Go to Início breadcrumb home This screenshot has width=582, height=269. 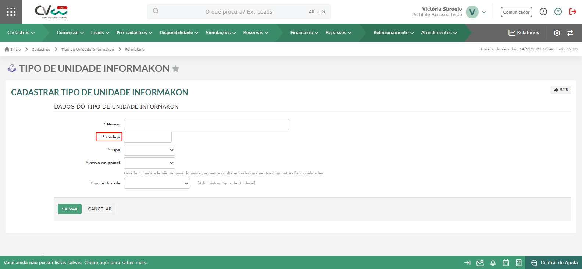point(13,49)
